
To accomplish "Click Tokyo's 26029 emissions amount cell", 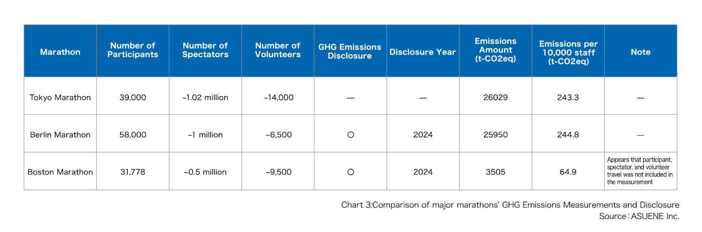I will [x=495, y=98].
